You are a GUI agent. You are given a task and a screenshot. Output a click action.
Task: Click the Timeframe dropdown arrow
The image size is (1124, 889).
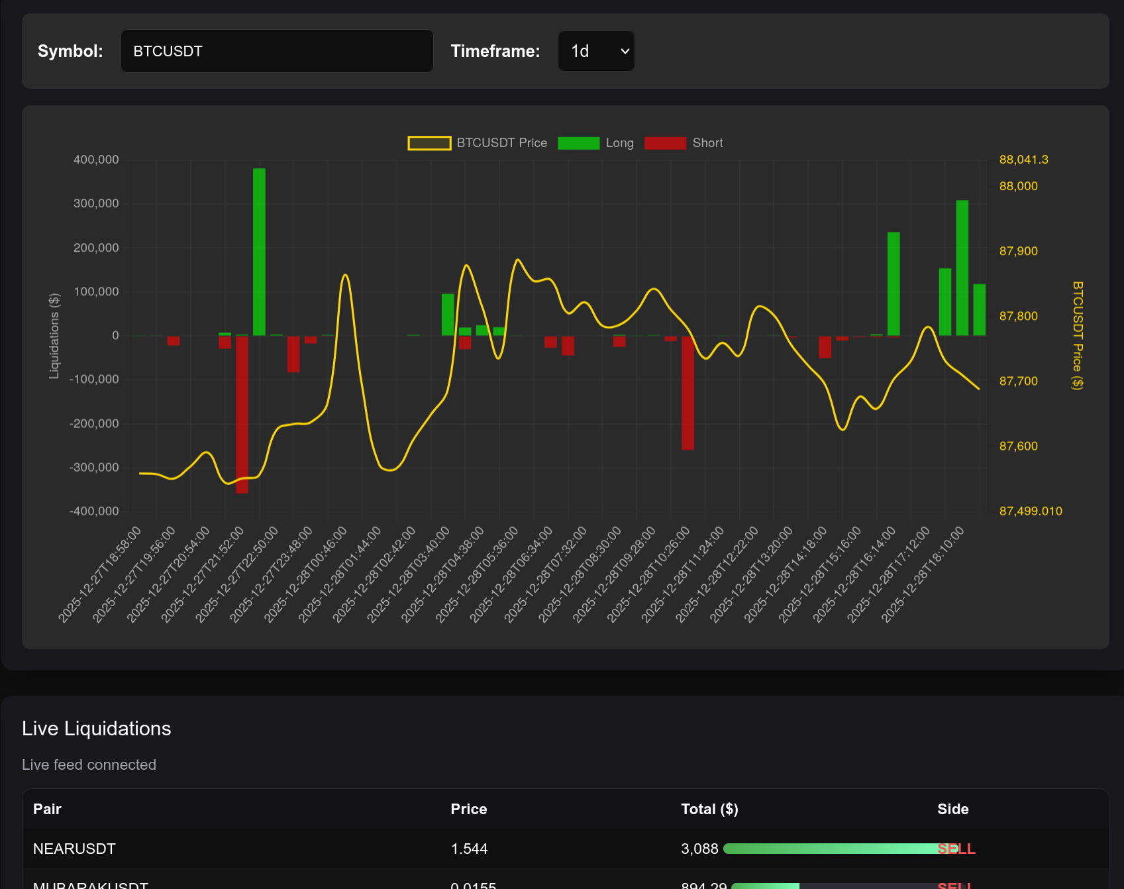pos(623,50)
